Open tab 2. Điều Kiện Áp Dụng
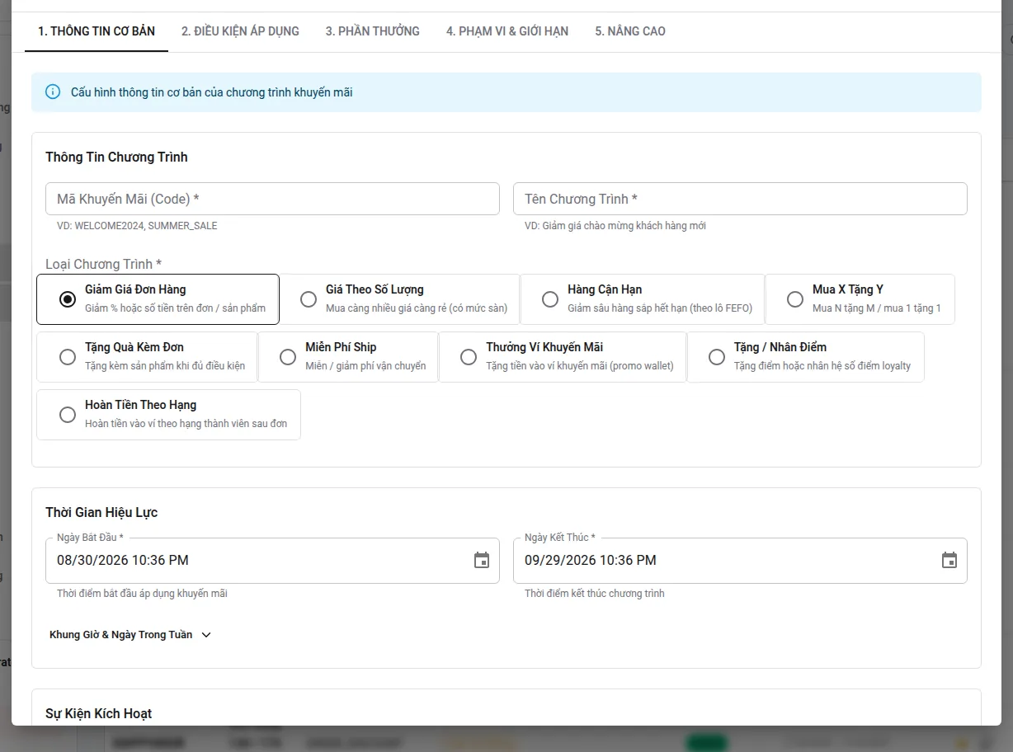 pos(240,31)
